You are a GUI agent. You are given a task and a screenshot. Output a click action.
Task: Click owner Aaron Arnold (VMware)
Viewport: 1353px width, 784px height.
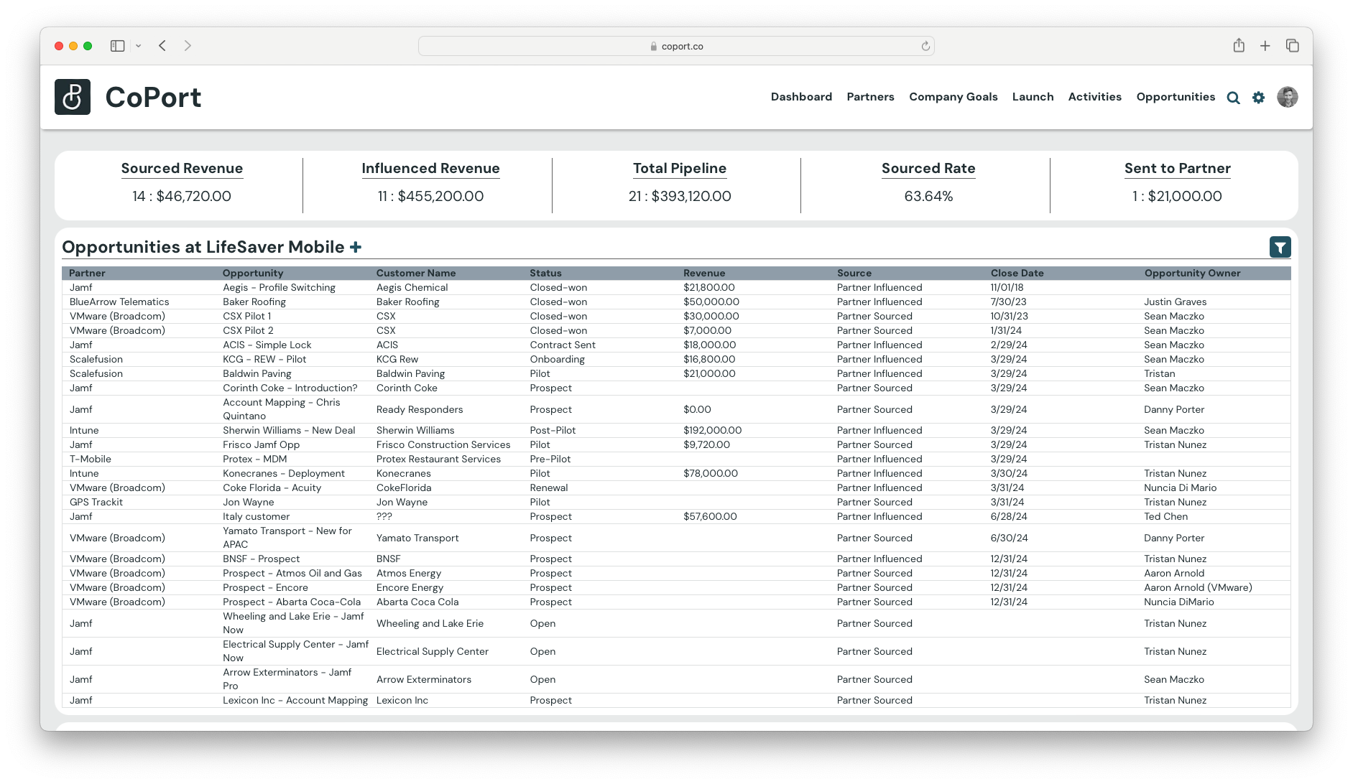pyautogui.click(x=1198, y=588)
